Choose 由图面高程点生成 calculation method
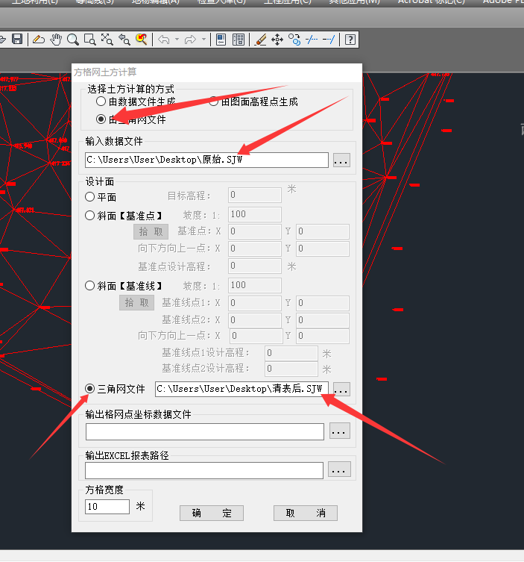524x562 pixels. (x=213, y=102)
